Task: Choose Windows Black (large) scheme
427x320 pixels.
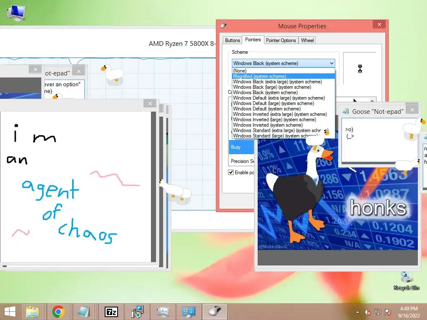Action: click(283, 87)
